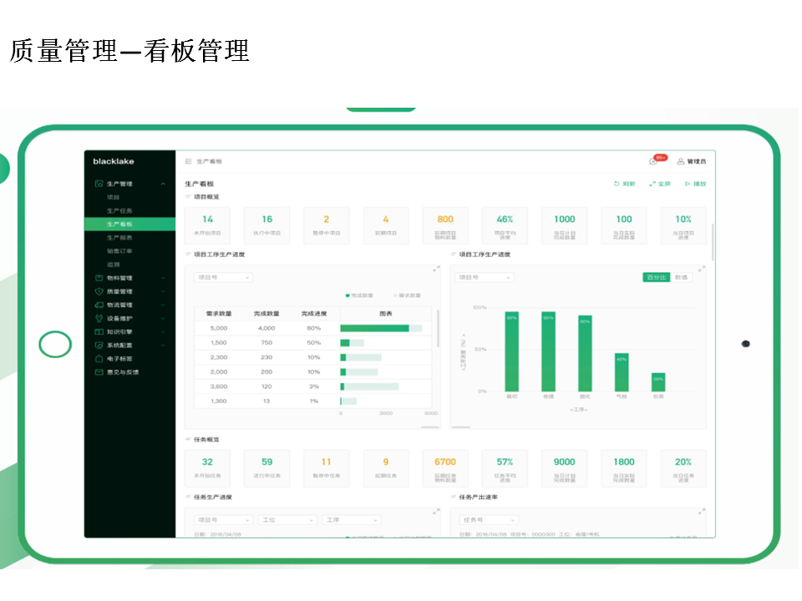The height and width of the screenshot is (601, 802).
Task: Expand the 物料管理 menu chevron
Action: [x=163, y=278]
